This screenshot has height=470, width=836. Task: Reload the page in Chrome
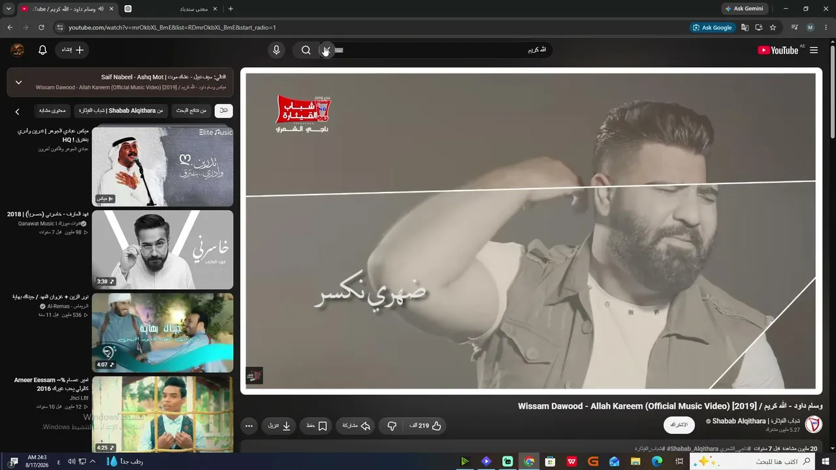41,27
